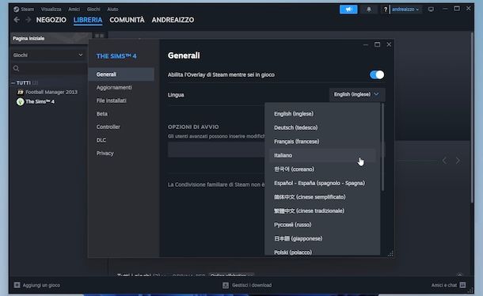Click the next carousel arrow in library
This screenshot has width=483, height=296.
pyautogui.click(x=458, y=161)
